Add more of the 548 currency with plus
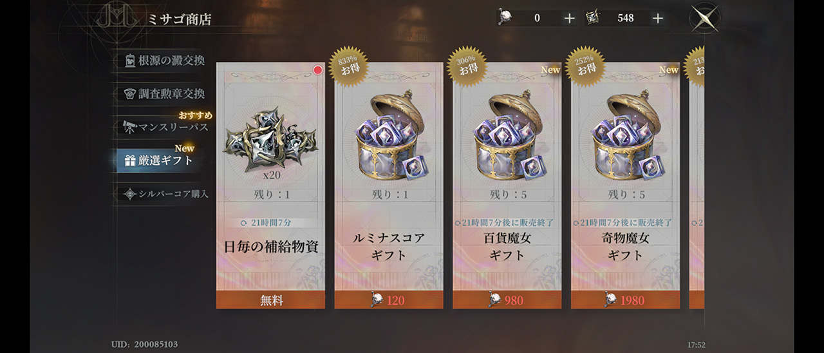The image size is (824, 353). tap(657, 18)
